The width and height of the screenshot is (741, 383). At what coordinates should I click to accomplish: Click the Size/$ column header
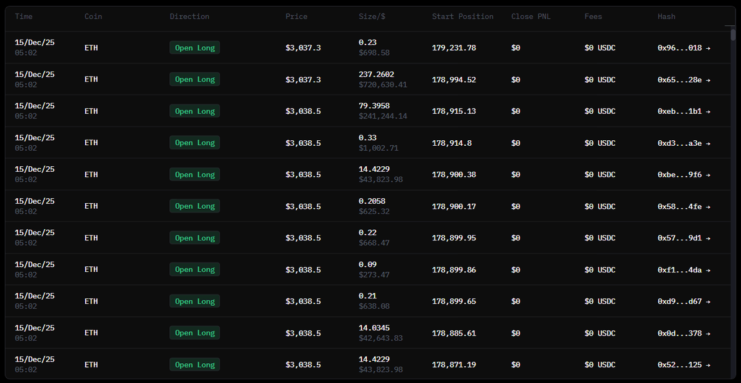pos(372,17)
